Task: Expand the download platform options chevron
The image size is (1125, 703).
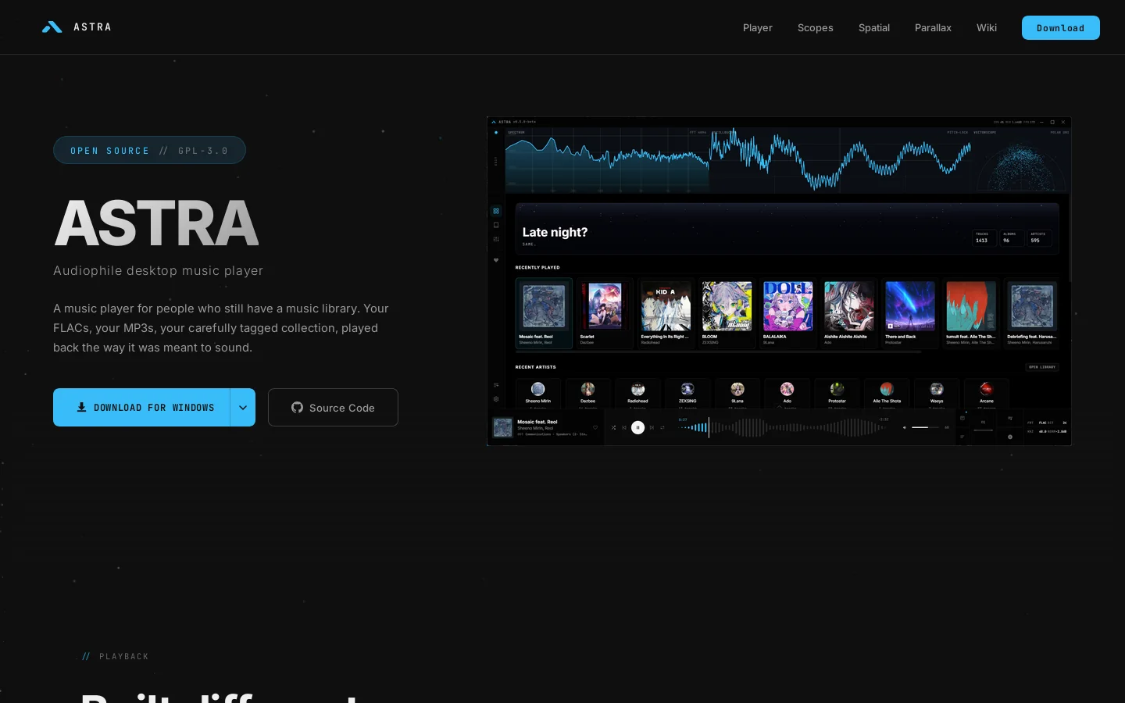Action: point(243,408)
